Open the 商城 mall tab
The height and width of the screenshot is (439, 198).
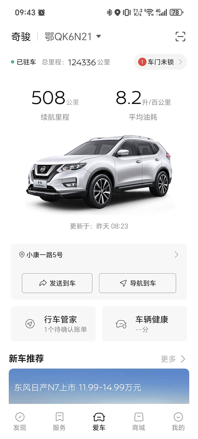(139, 421)
